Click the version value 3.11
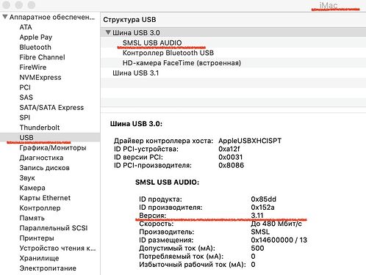Screen dimensions: 366x275 pyautogui.click(x=257, y=216)
